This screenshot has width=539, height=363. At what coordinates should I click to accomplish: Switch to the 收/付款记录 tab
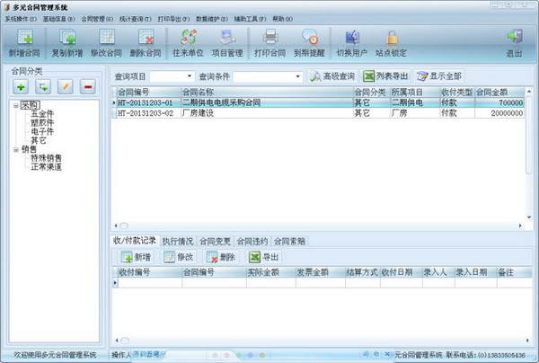135,241
